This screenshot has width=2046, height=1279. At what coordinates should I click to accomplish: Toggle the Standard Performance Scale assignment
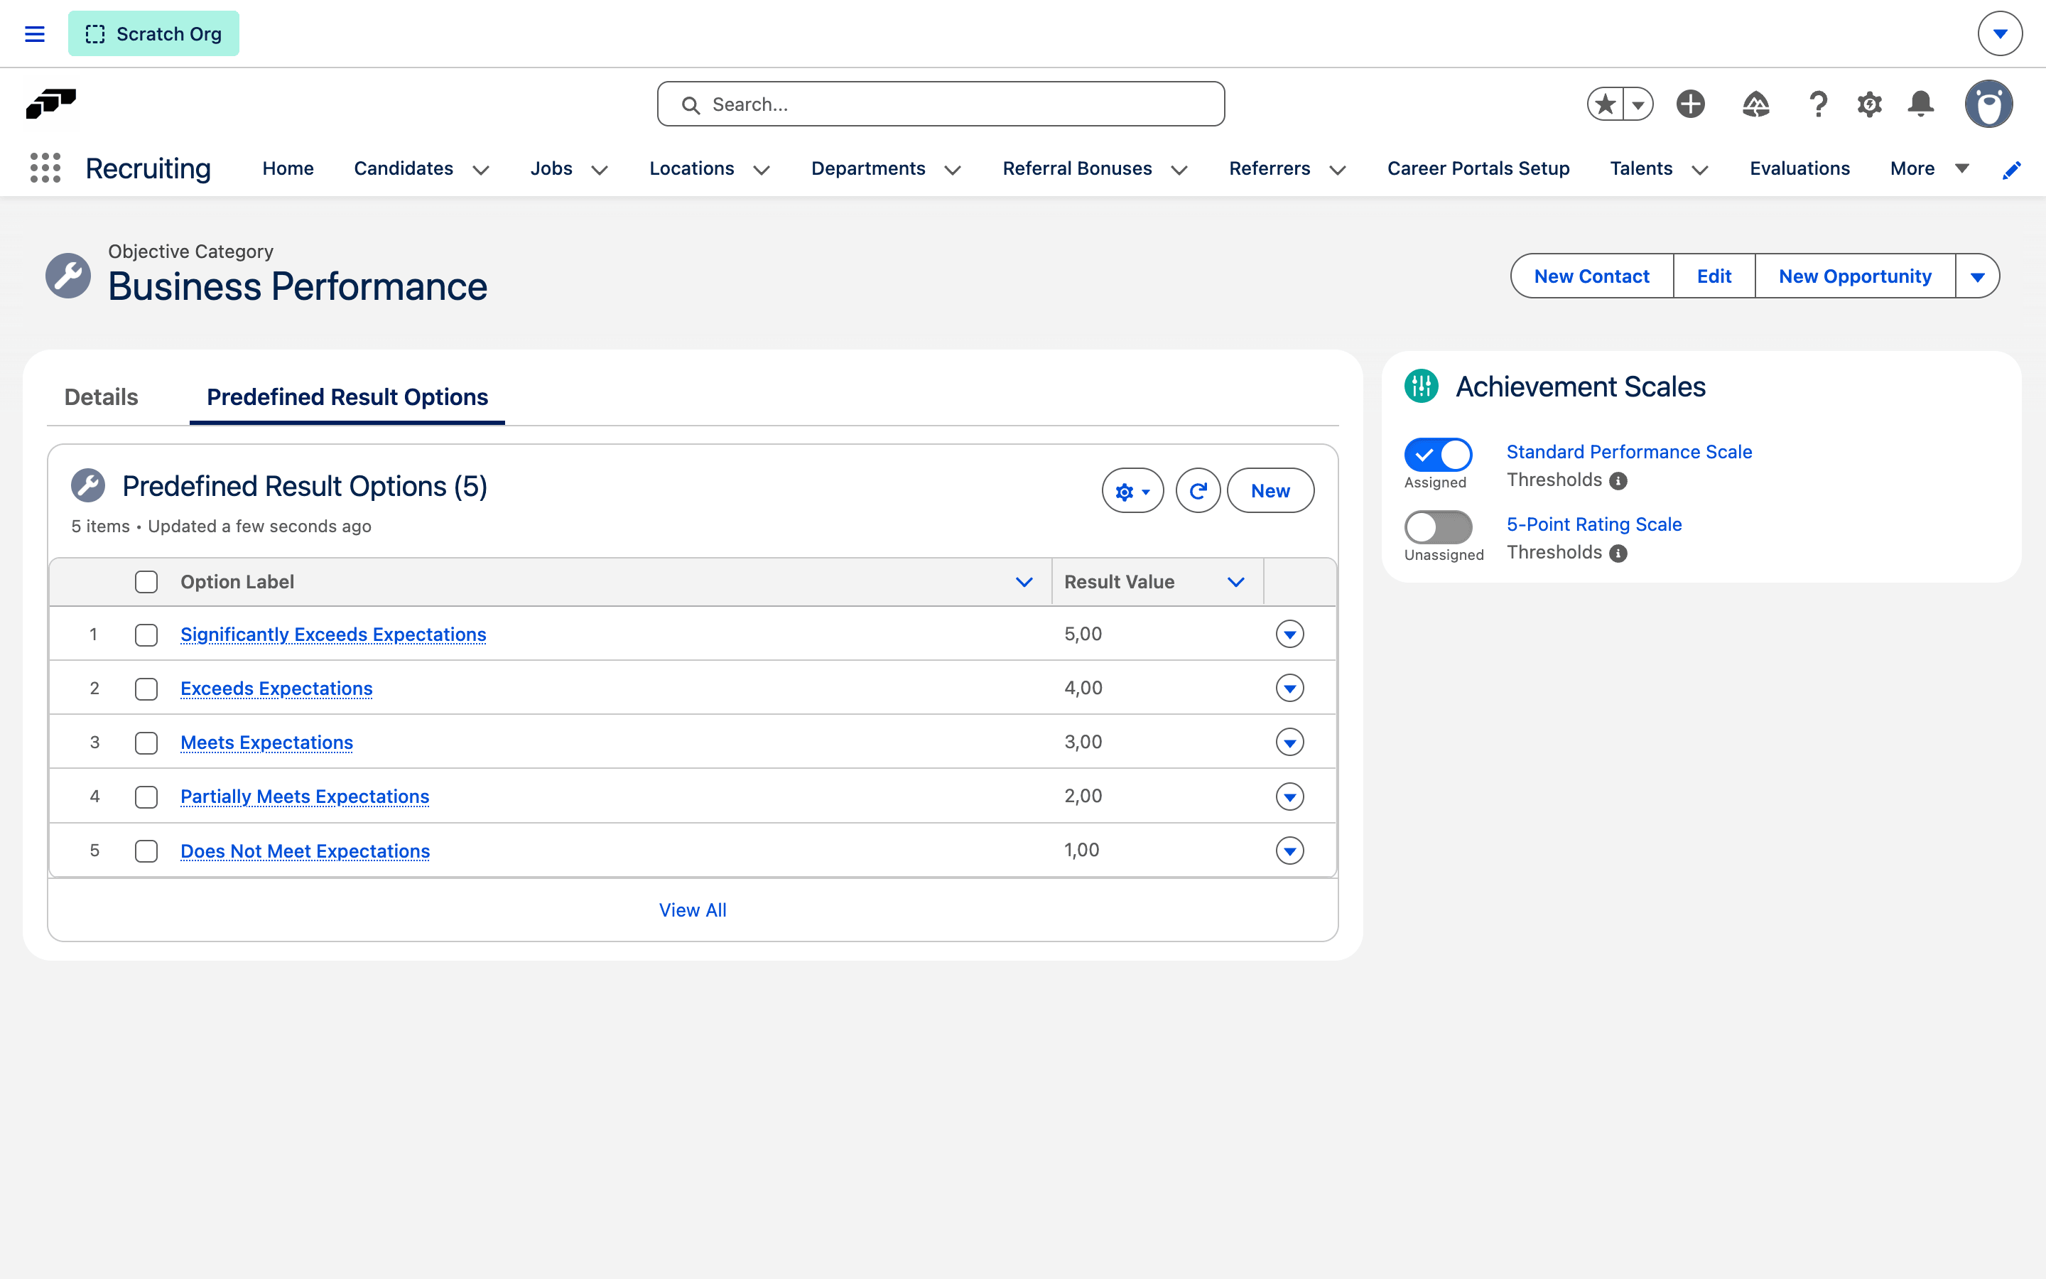pos(1438,454)
